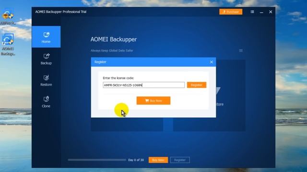Switch to the Restore sidebar section

click(46, 81)
